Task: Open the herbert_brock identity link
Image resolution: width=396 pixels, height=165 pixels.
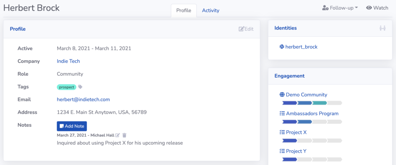Action: [x=301, y=47]
